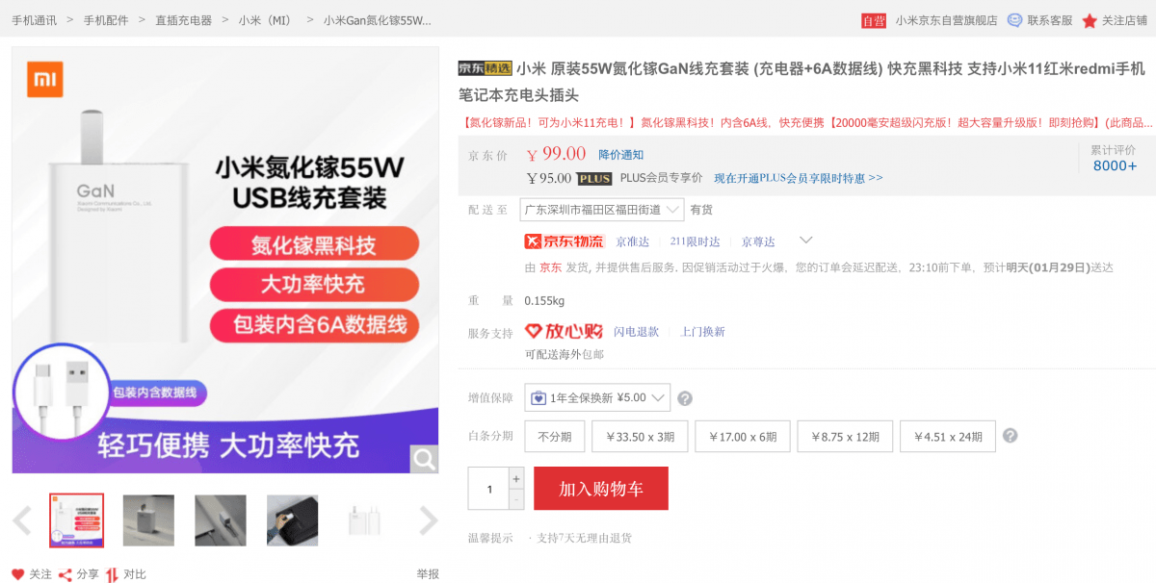Image resolution: width=1156 pixels, height=583 pixels.
Task: Click the magnifier zoom icon on product image
Action: pyautogui.click(x=424, y=459)
